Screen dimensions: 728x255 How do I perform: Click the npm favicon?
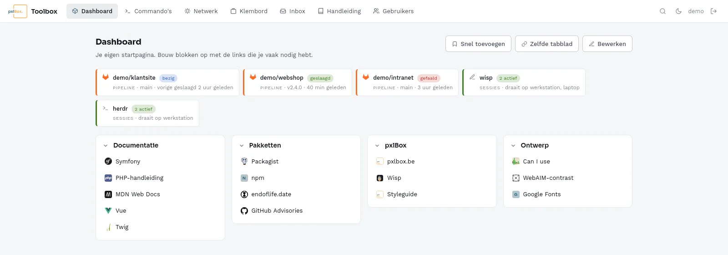[x=244, y=178]
